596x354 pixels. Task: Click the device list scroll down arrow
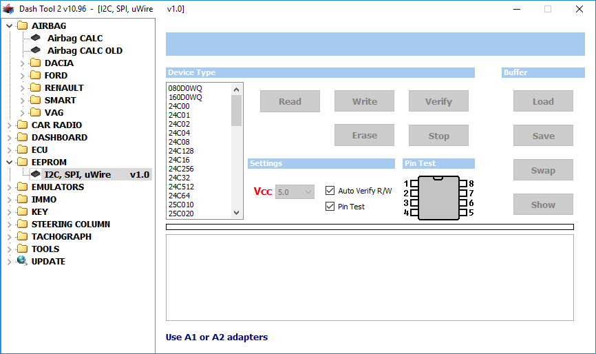pyautogui.click(x=237, y=213)
